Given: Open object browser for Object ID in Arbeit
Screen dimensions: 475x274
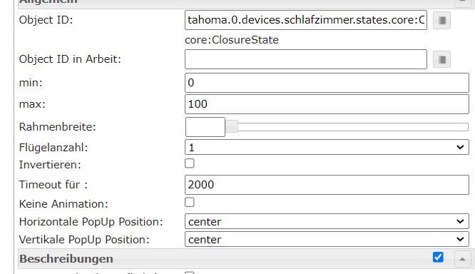Looking at the screenshot, I should pyautogui.click(x=441, y=59).
